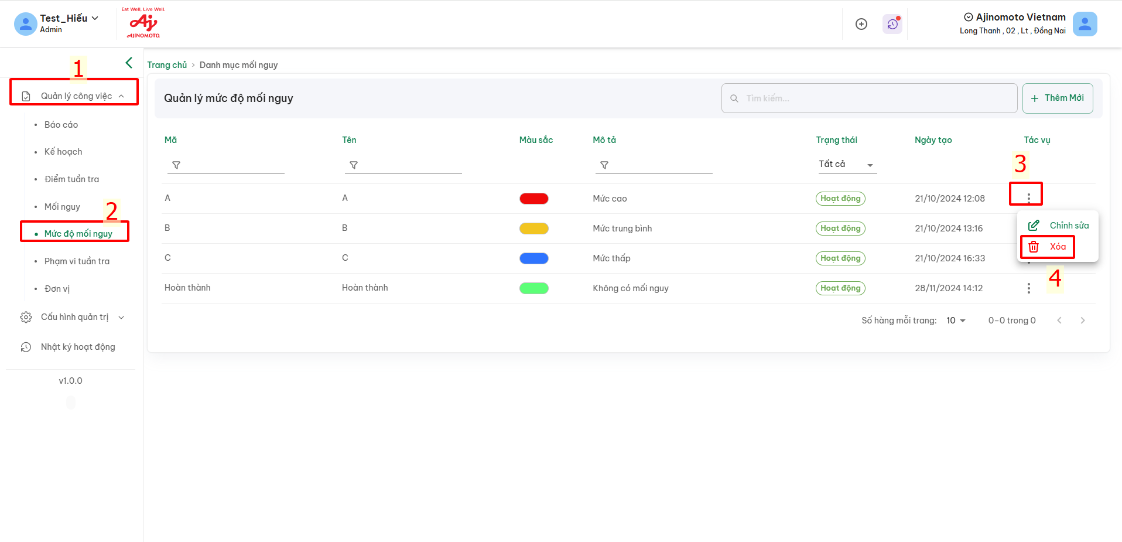Select Xóa from the context menu
Viewport: 1122px width, 542px height.
pos(1058,247)
